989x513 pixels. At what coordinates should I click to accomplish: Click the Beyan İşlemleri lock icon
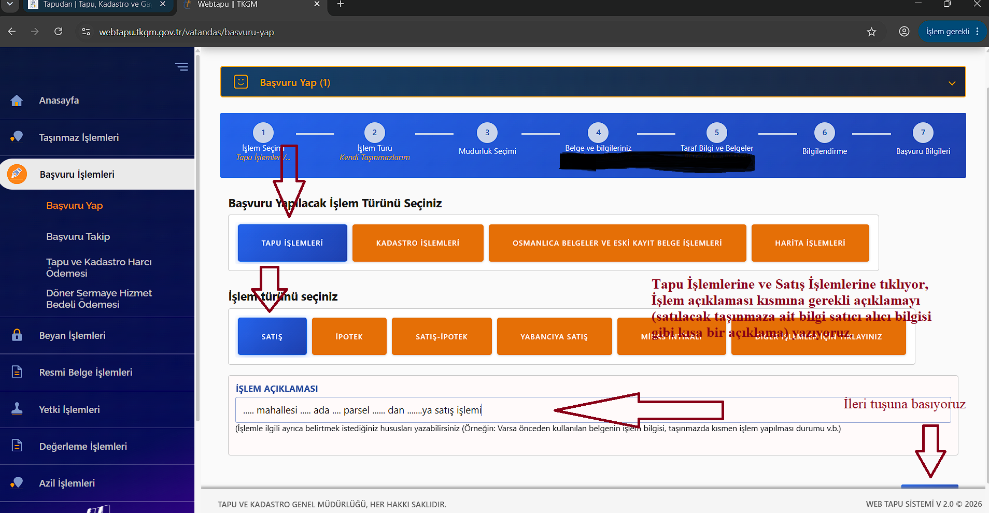(x=17, y=335)
